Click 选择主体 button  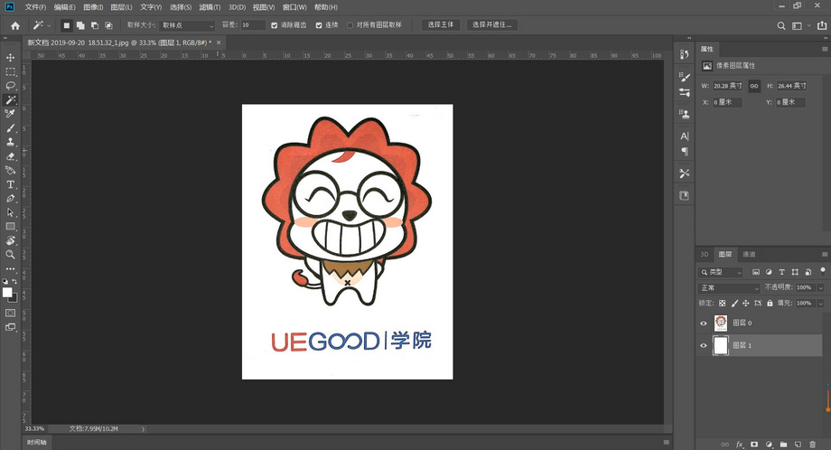(441, 25)
